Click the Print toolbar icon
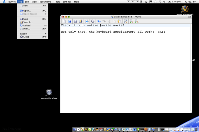The width and height of the screenshot is (199, 132). (86, 21)
